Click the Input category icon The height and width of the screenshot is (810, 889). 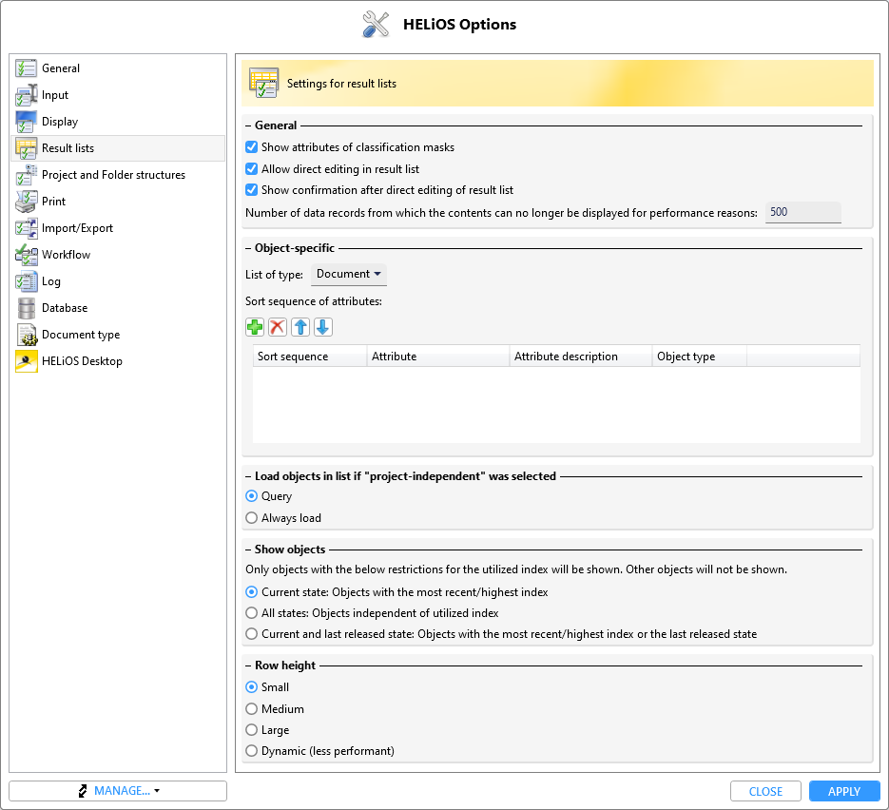tap(26, 95)
